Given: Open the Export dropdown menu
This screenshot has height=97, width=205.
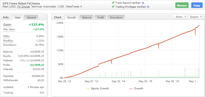Looking at the screenshot, I should coord(196,17).
